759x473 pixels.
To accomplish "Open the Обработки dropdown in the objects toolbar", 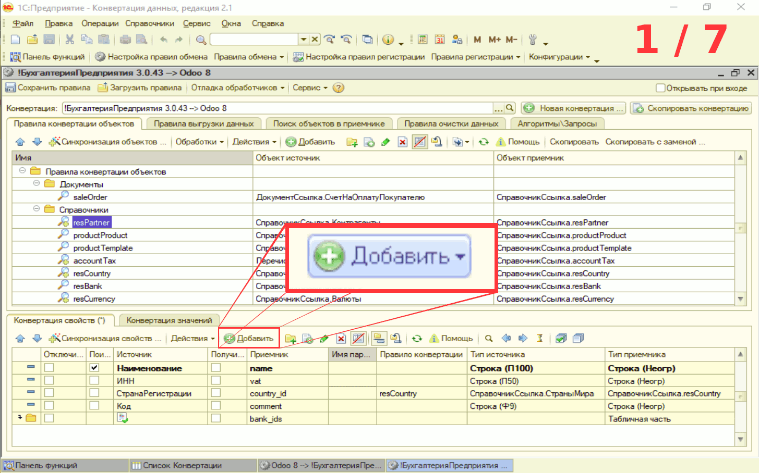I will click(200, 142).
